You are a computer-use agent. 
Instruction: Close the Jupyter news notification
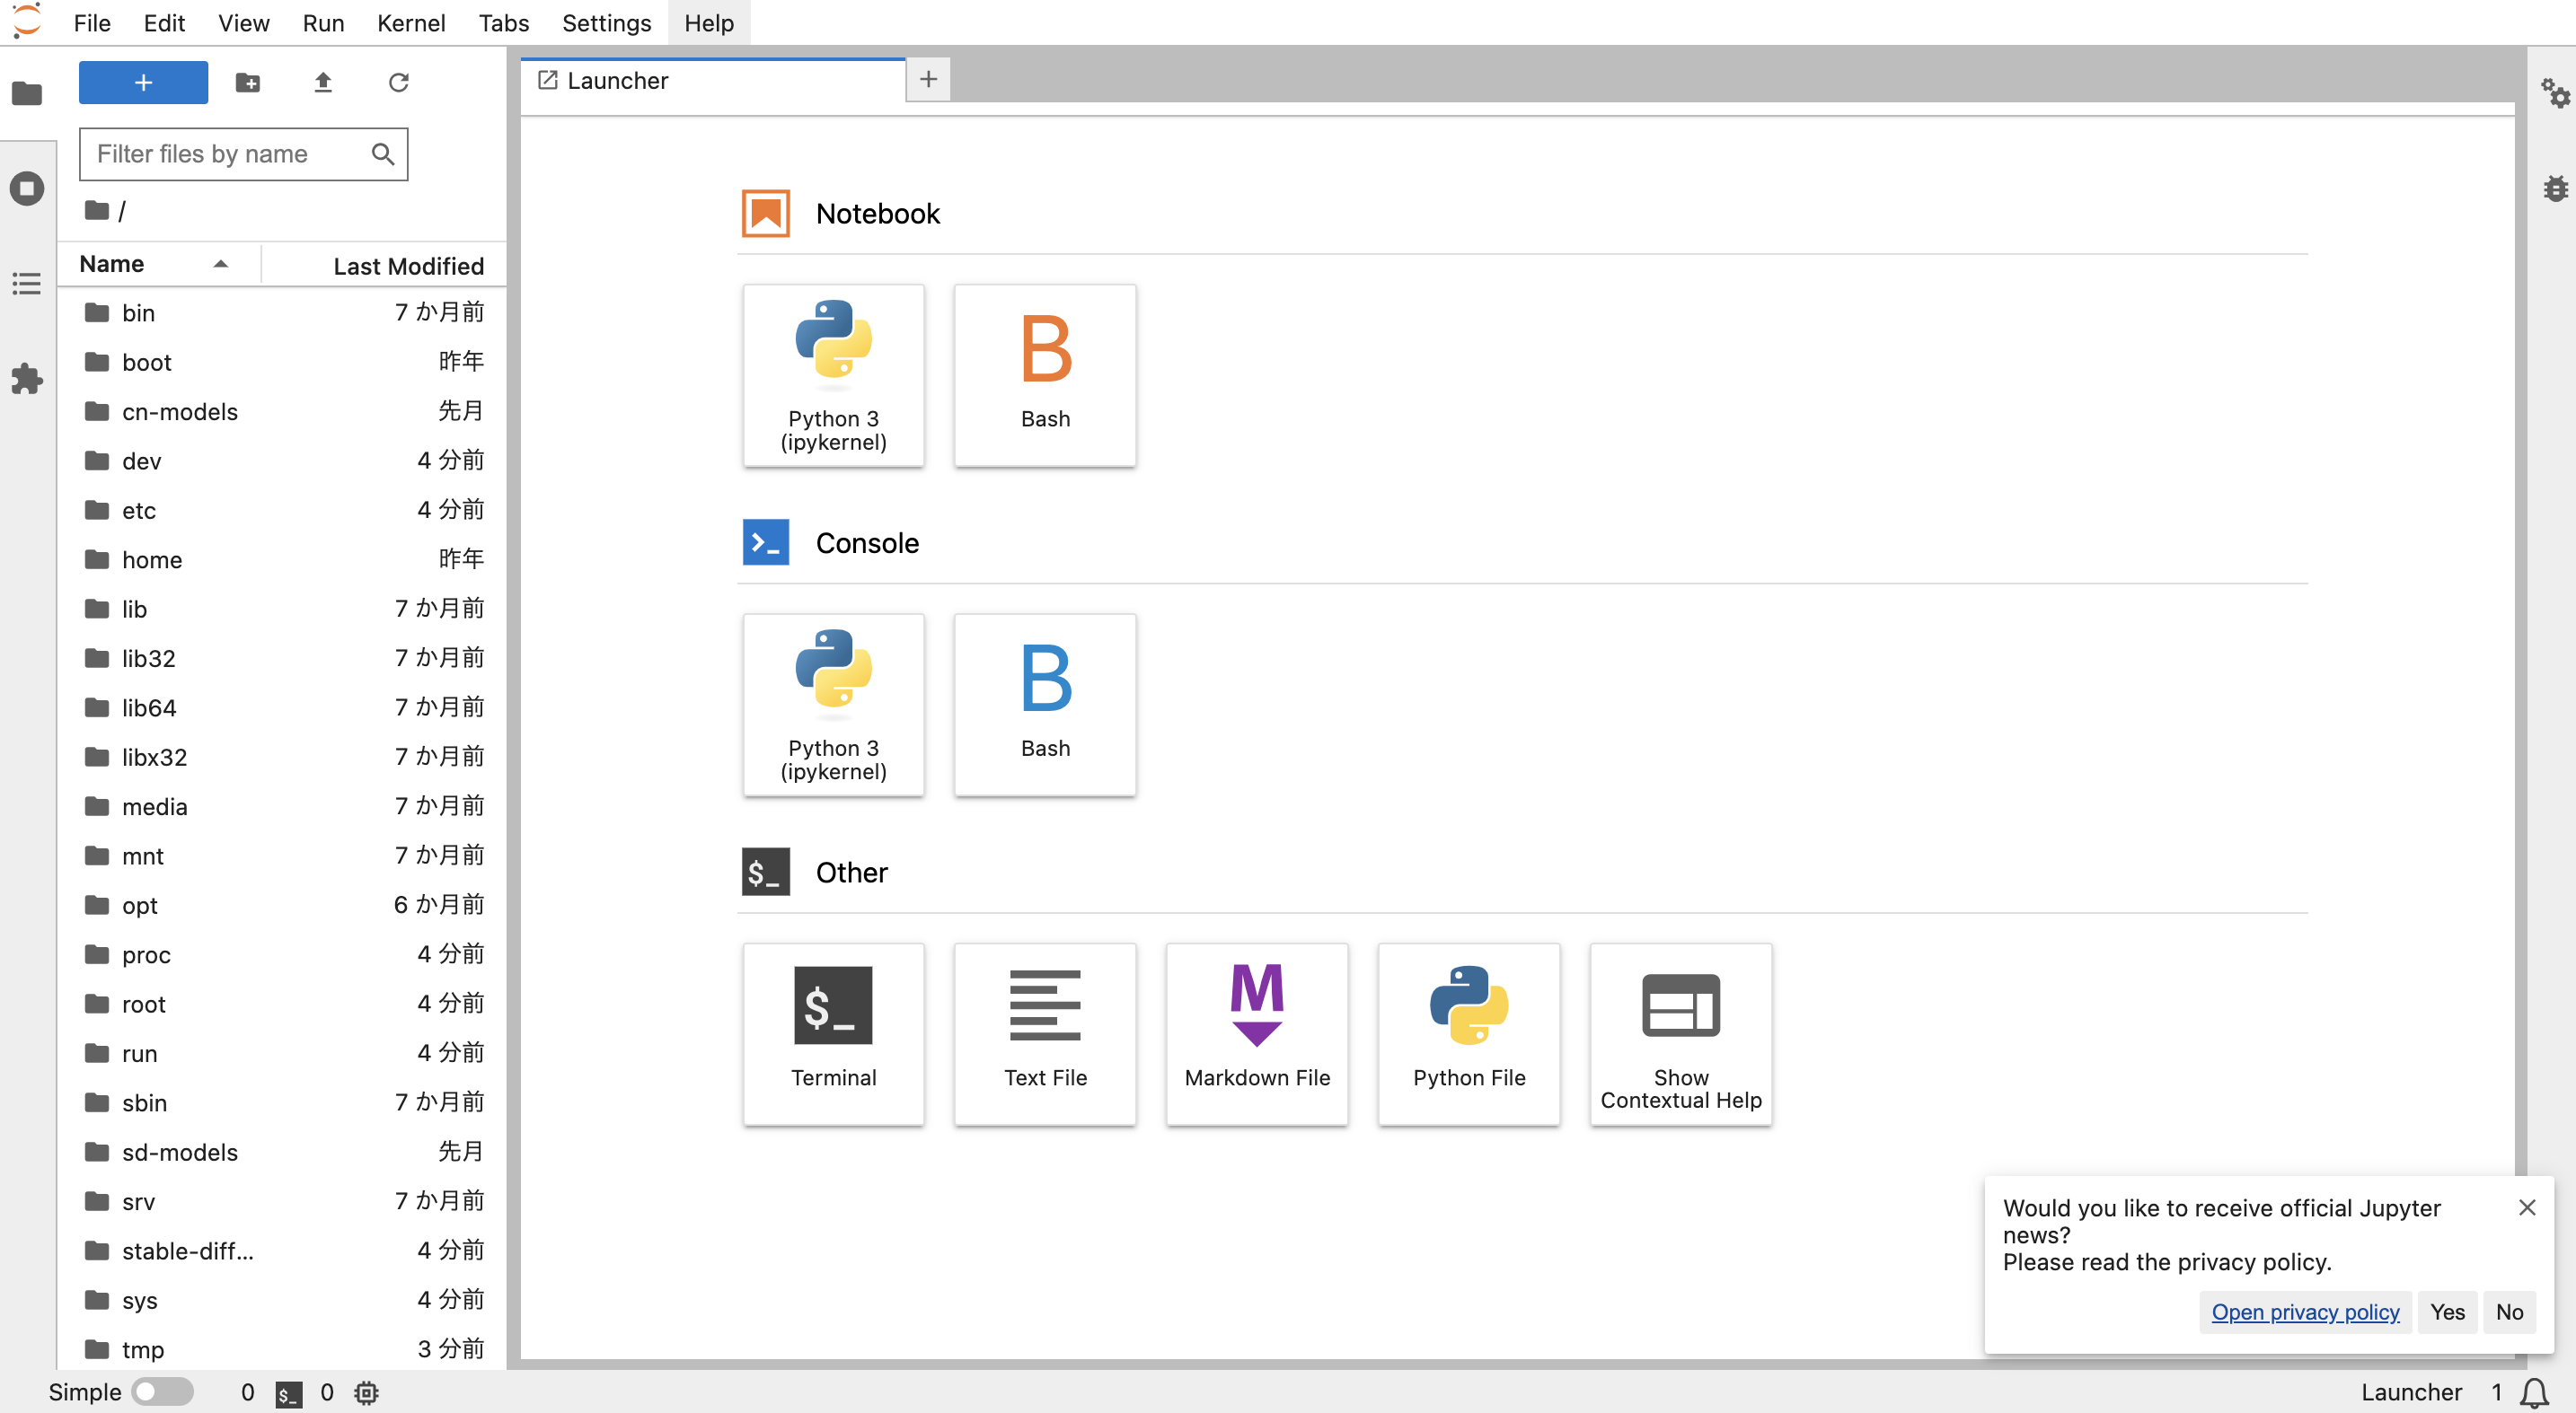(2527, 1207)
